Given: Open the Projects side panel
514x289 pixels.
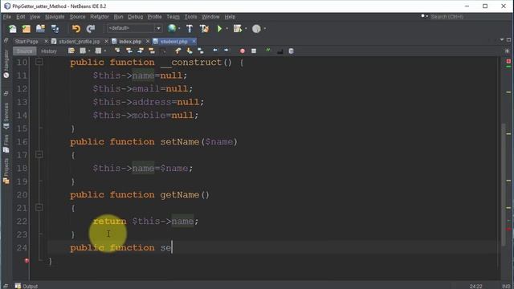Looking at the screenshot, I should click(6, 171).
